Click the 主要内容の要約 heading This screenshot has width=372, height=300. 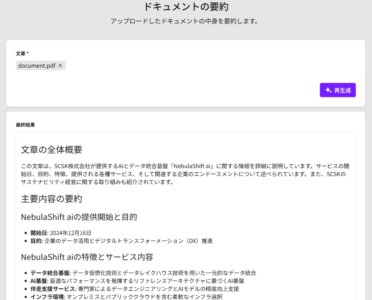[x=51, y=199]
